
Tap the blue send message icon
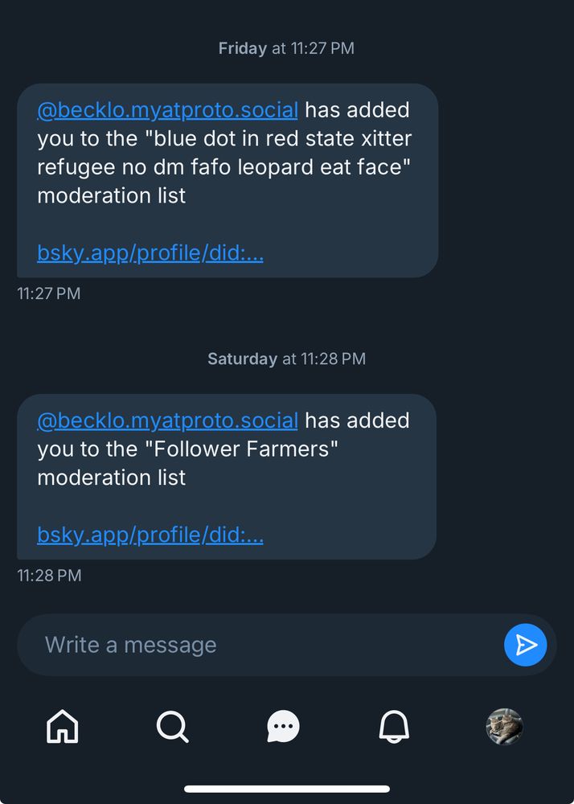pos(526,645)
